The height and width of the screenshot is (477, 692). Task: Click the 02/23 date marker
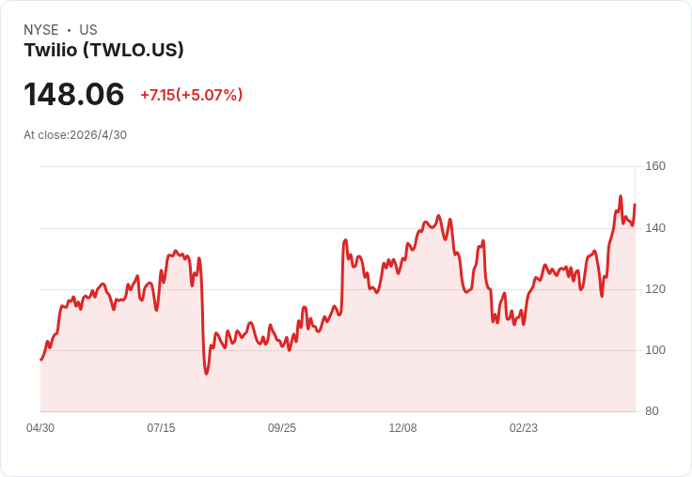click(524, 428)
